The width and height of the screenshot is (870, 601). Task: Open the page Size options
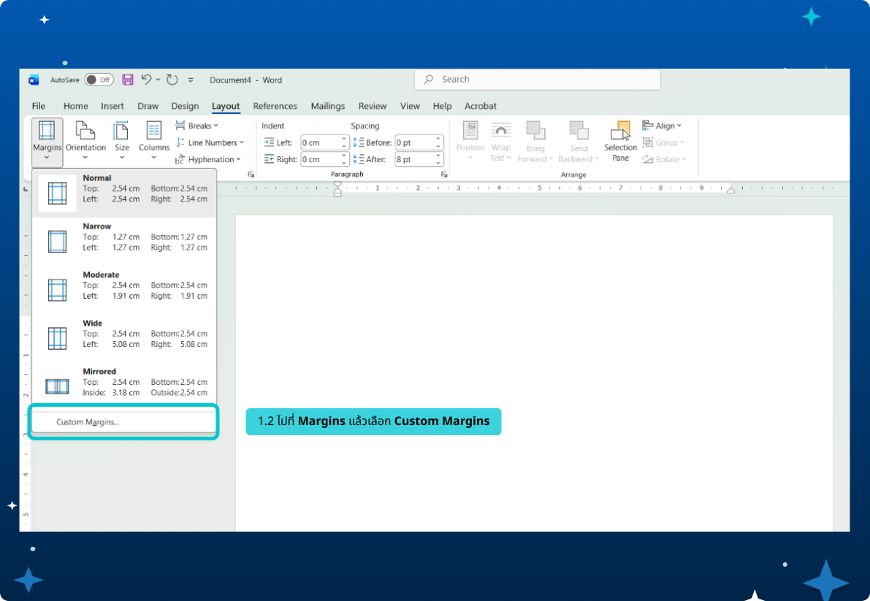[121, 139]
